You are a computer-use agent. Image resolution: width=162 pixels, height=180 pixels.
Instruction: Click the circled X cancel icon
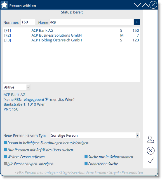[x=151, y=151]
